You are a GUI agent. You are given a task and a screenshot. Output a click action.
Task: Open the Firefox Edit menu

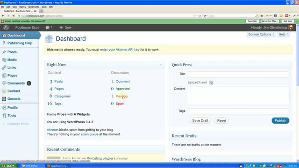8,7
